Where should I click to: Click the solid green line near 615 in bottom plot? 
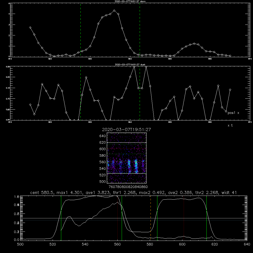tap(206, 218)
